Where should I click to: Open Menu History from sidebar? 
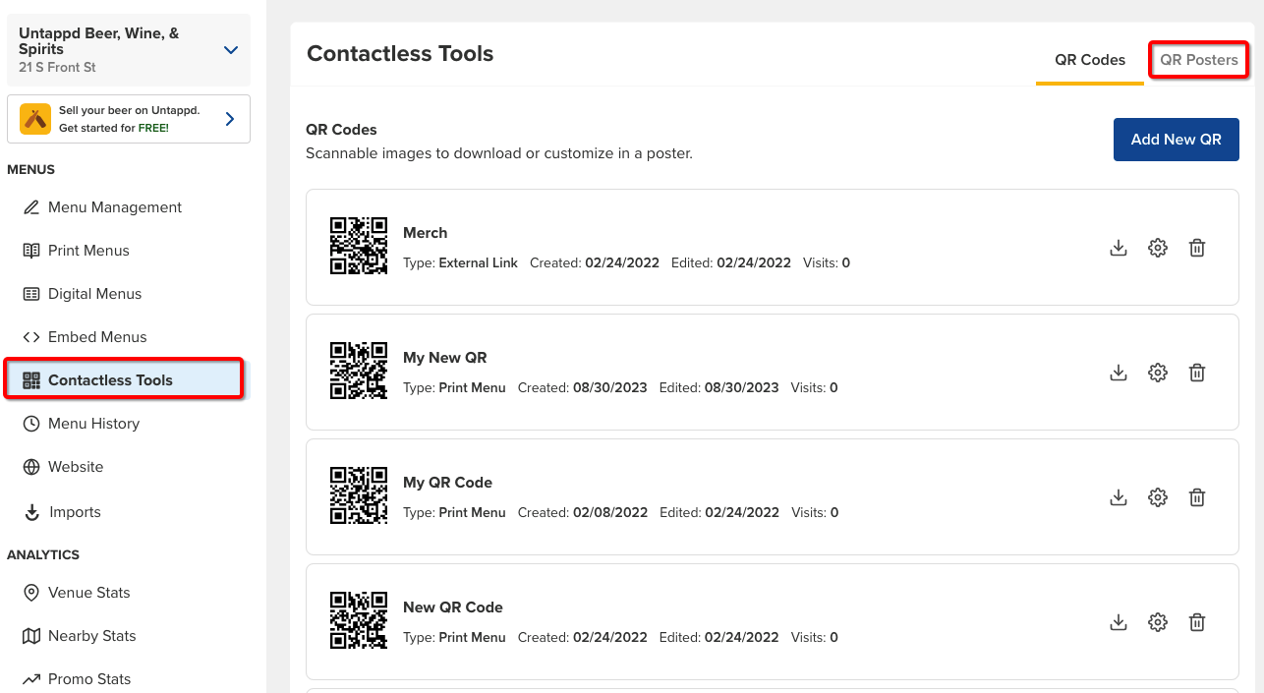93,424
